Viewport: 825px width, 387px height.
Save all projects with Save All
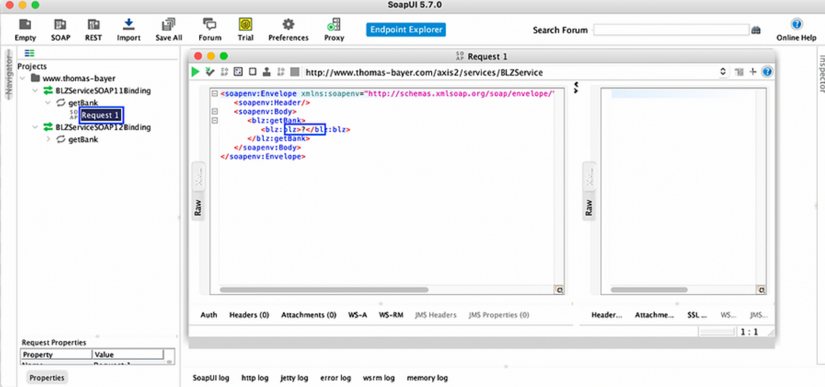(168, 30)
